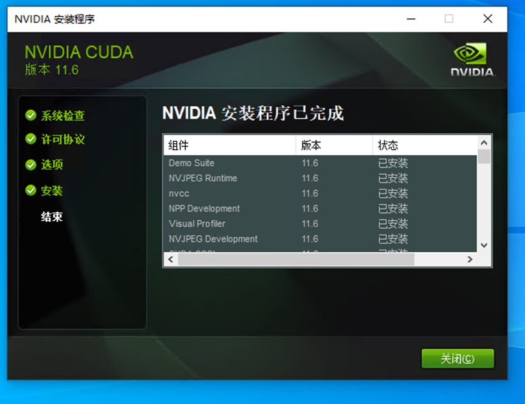Select the 系统检查 step label
This screenshot has height=404, width=525.
click(x=63, y=116)
